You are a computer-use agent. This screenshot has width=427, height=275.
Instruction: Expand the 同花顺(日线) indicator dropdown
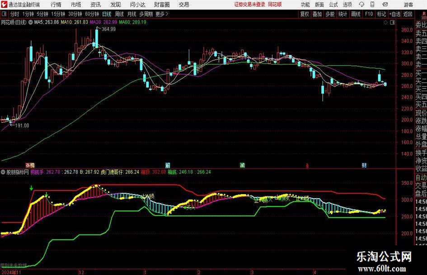(x=31, y=22)
